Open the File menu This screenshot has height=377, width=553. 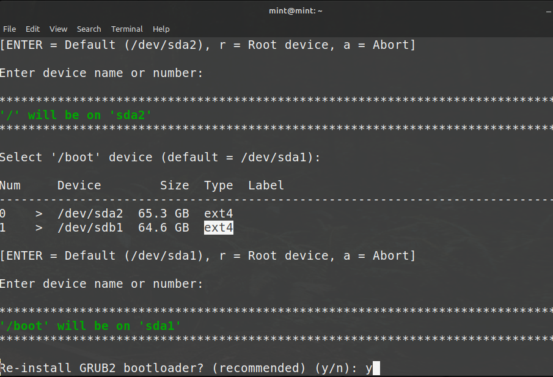coord(9,29)
